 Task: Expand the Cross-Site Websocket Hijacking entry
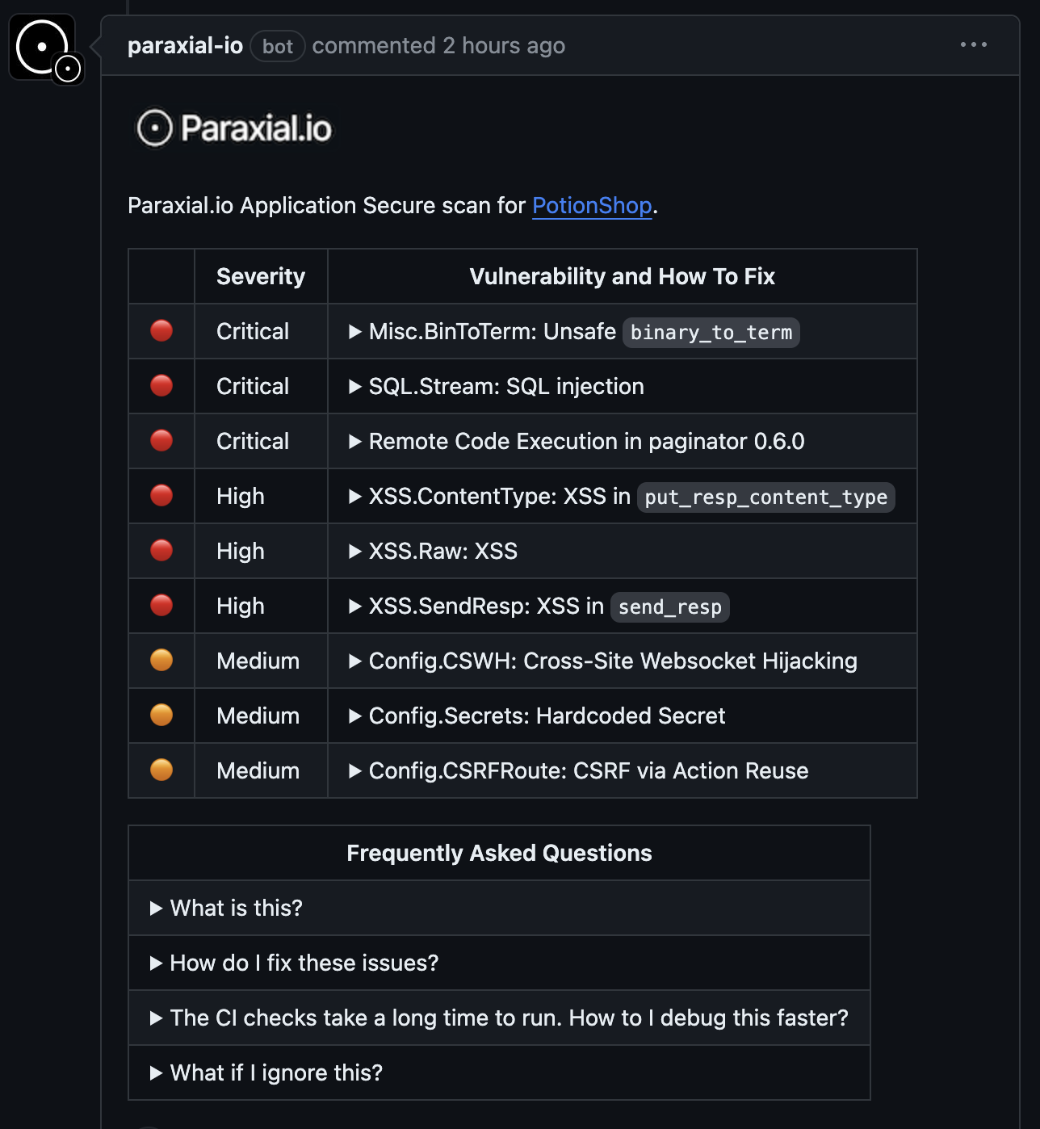[x=602, y=661]
